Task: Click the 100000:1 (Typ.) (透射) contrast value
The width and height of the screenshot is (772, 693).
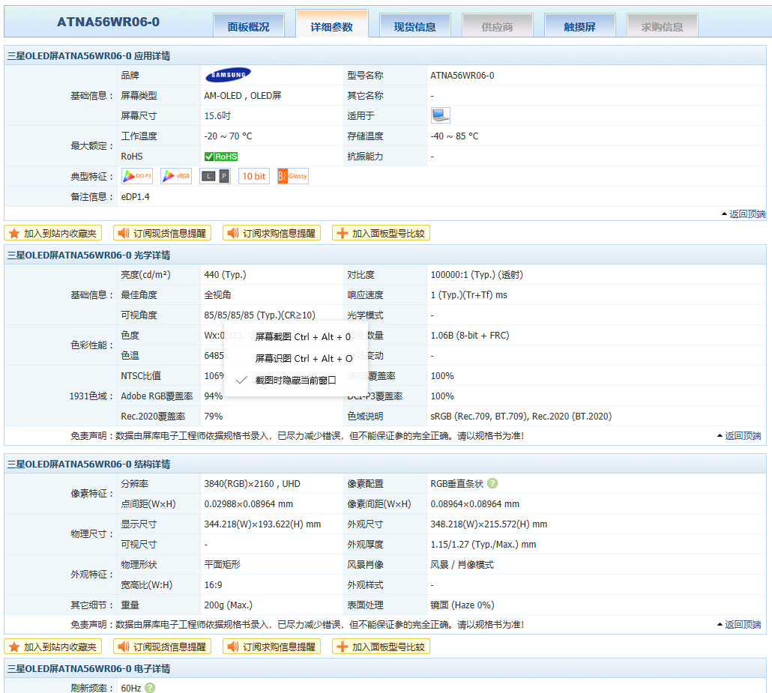Action: point(477,275)
